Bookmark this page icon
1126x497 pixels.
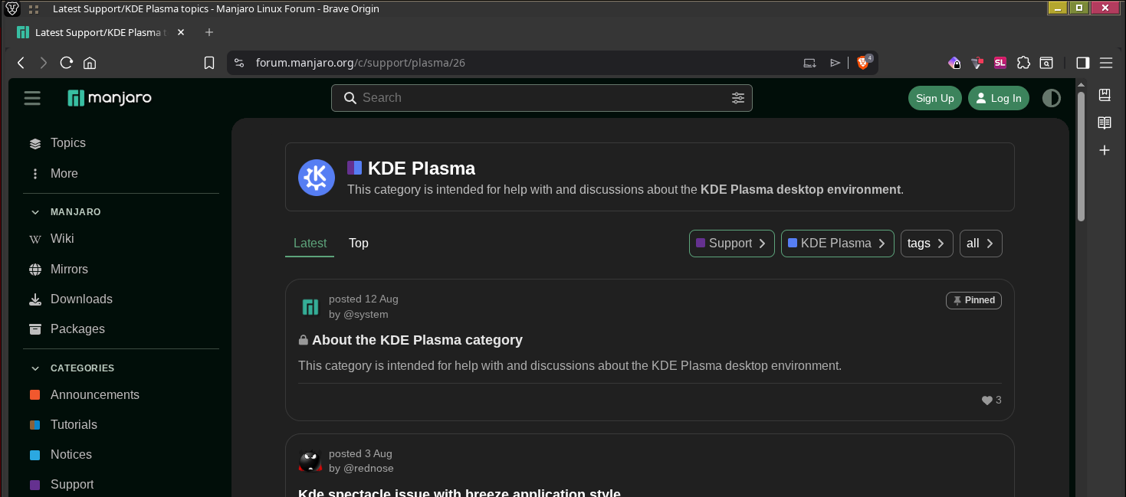pyautogui.click(x=209, y=63)
